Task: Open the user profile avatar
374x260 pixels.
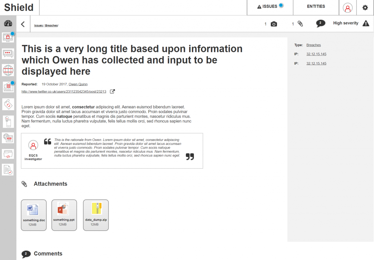Action: click(x=348, y=8)
